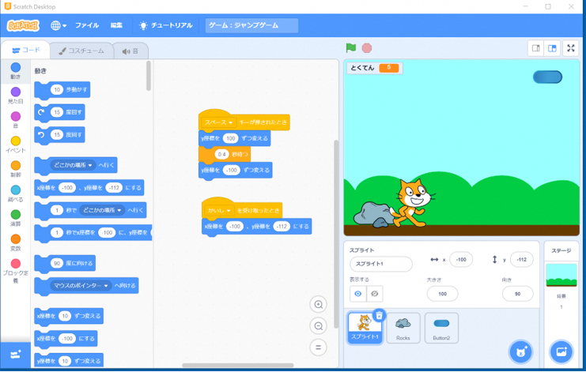
Task: Click the sprite name field スプライト1
Action: point(381,264)
